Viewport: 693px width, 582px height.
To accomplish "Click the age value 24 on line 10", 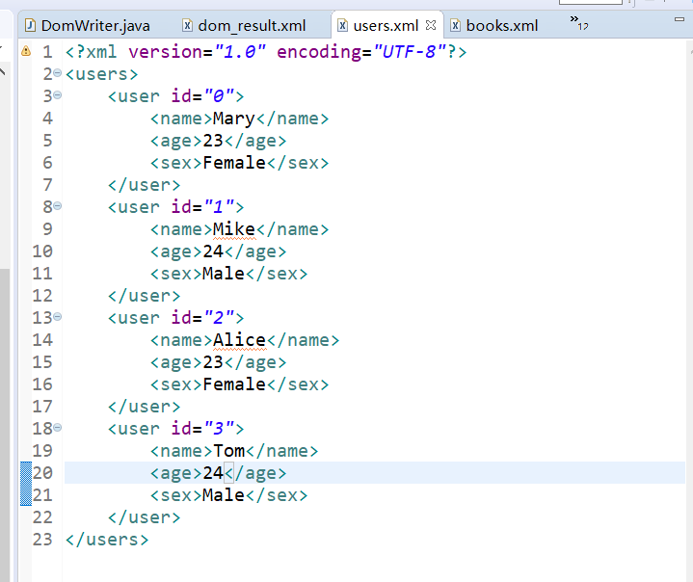I will (x=213, y=251).
